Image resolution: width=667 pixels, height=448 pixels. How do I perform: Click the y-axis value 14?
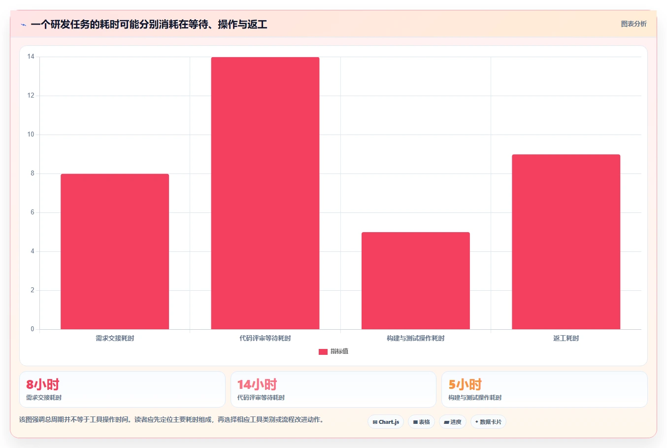[31, 57]
